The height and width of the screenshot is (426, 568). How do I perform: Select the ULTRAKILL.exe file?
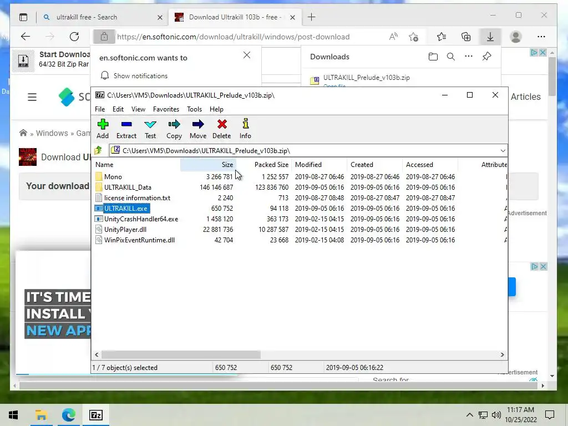click(126, 209)
